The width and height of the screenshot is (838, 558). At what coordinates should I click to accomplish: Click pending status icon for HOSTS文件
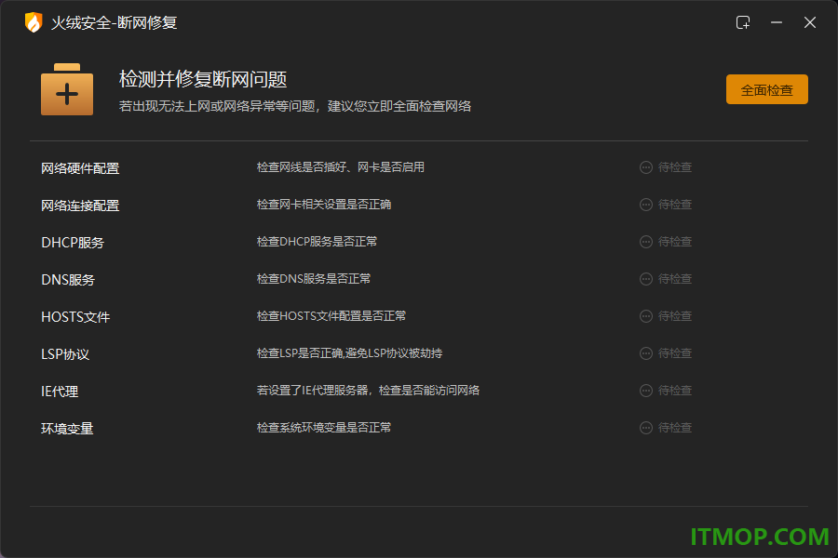(646, 316)
